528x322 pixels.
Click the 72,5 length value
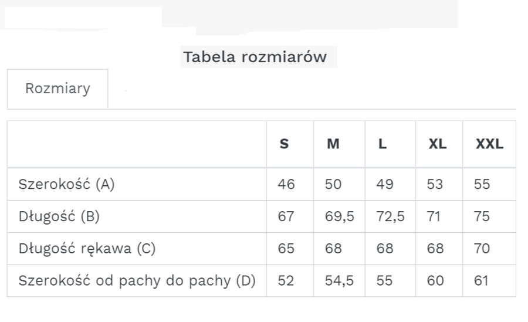point(390,216)
